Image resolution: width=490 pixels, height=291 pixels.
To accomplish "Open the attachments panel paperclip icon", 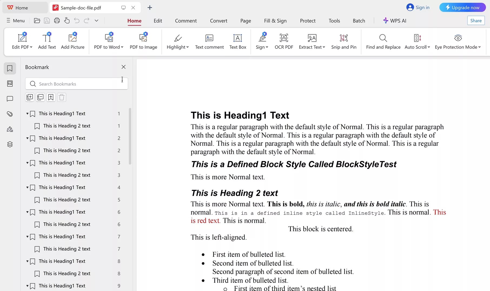I will [10, 114].
